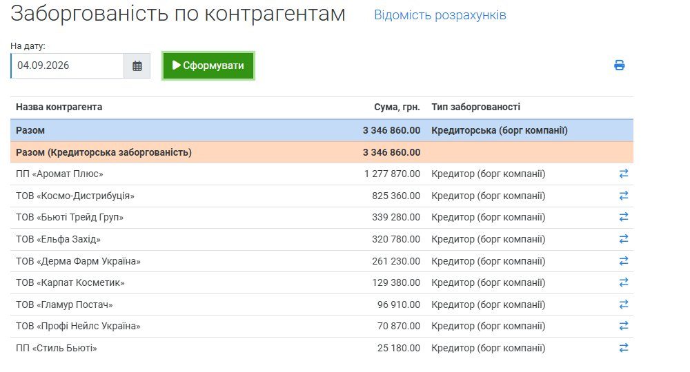Click the 825 360.00 amount
Image resolution: width=690 pixels, height=372 pixels.
pos(396,196)
